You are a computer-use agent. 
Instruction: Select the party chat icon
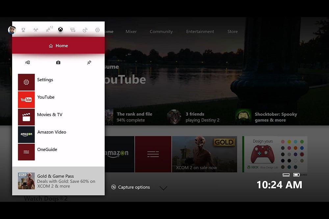36,30
